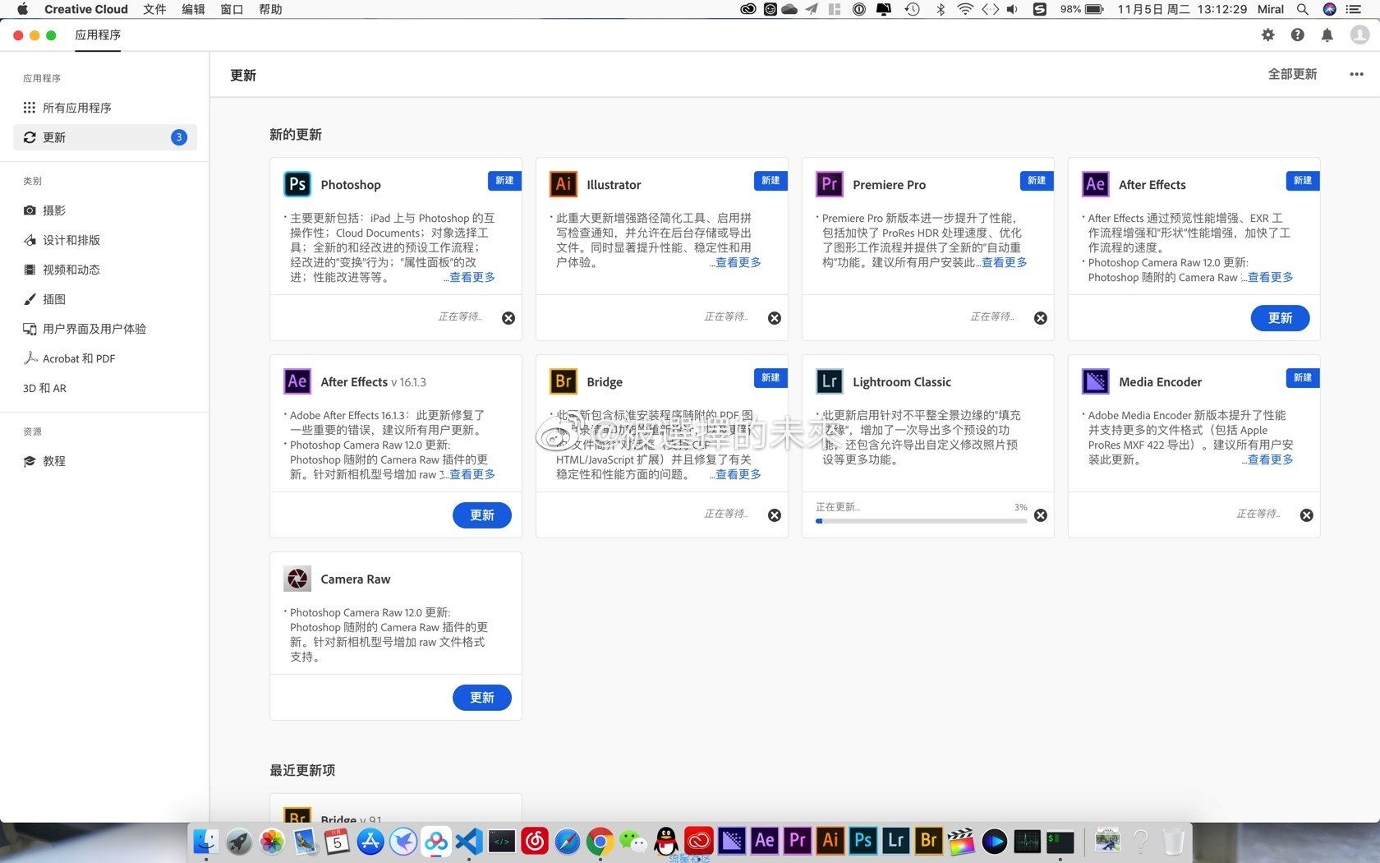Viewport: 1380px width, 863px height.
Task: Open the 3D 和 AR category
Action: coord(105,388)
